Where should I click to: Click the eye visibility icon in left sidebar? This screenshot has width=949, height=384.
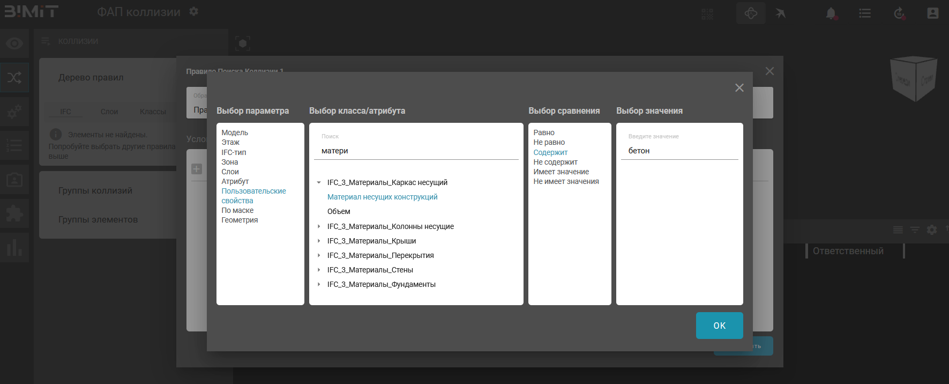click(x=14, y=43)
